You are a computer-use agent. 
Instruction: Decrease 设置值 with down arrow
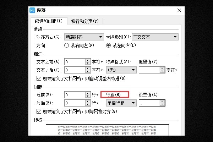[x=162, y=104]
